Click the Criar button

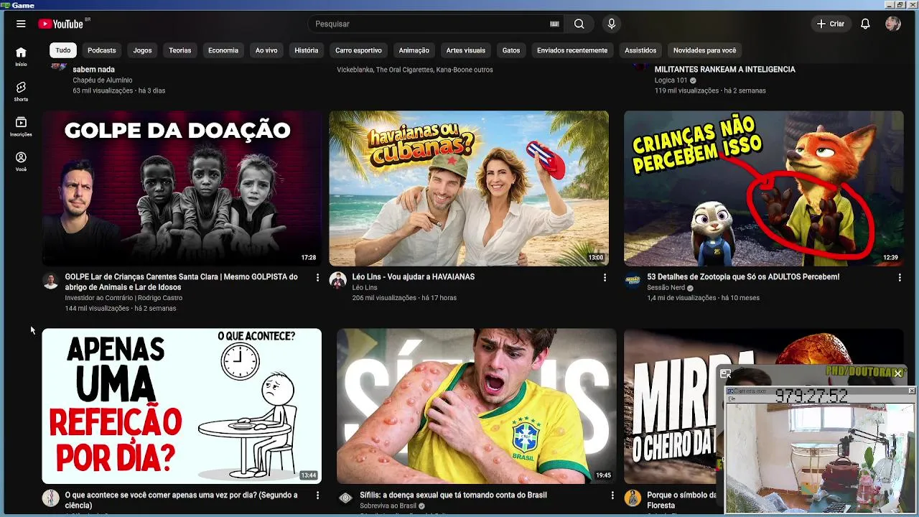[x=831, y=24]
